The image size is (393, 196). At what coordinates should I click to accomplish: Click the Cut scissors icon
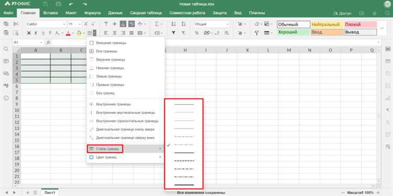16,24
